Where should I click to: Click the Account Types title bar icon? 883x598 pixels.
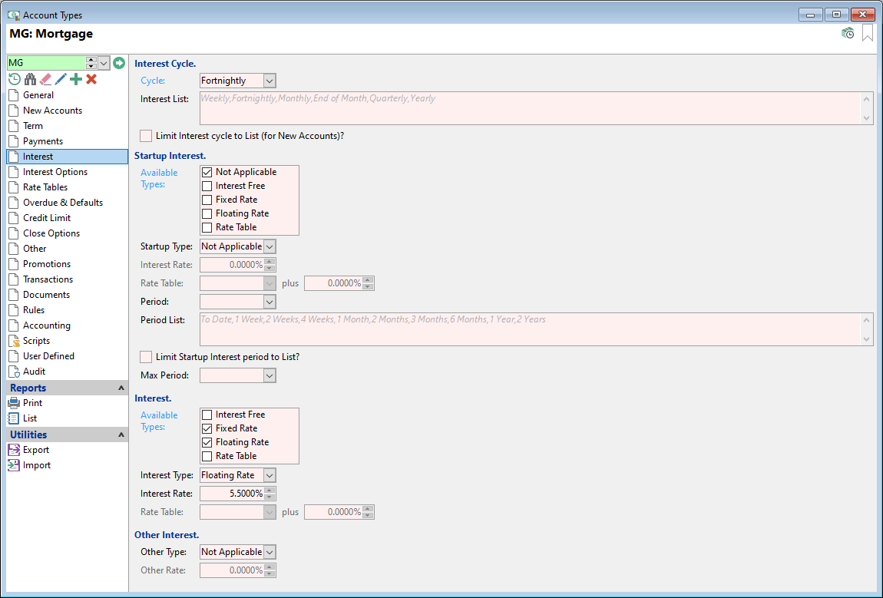14,15
